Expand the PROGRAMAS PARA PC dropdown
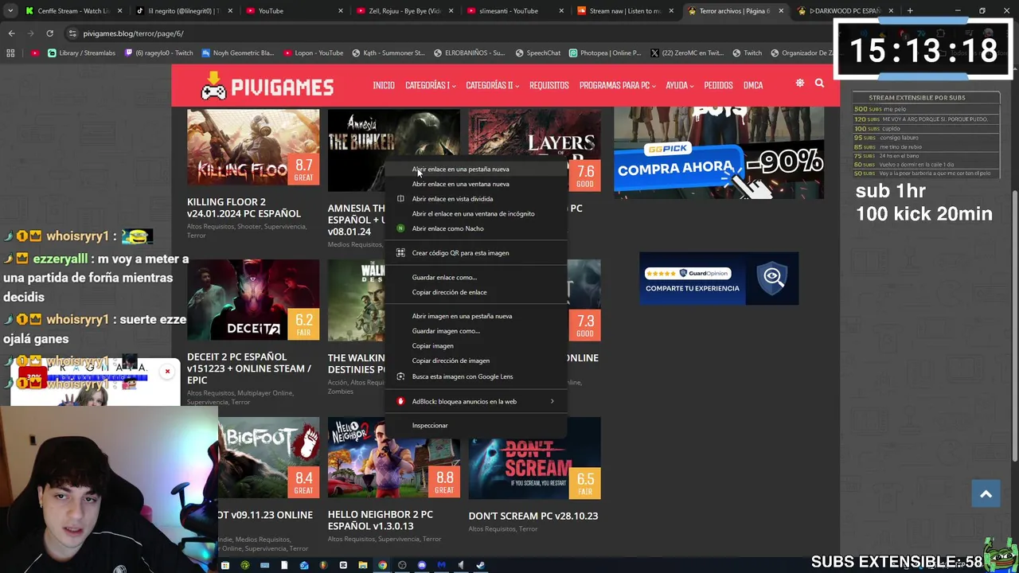The image size is (1019, 573). pos(617,85)
